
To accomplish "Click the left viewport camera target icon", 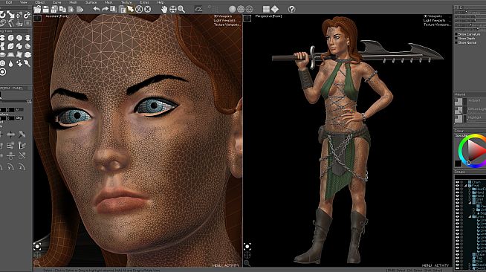I will pos(37,247).
